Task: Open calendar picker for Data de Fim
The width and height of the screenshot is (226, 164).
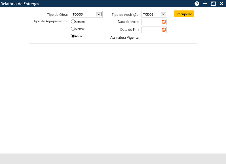Action: (164, 30)
